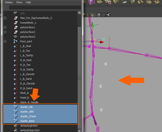Viewport: 162px width, 132px height.
Task: Open the Display menu in Outliner
Action: click(x=9, y=2)
